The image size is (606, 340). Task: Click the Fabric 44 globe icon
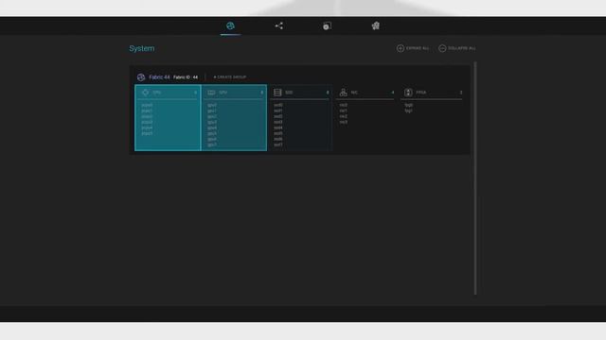(141, 77)
